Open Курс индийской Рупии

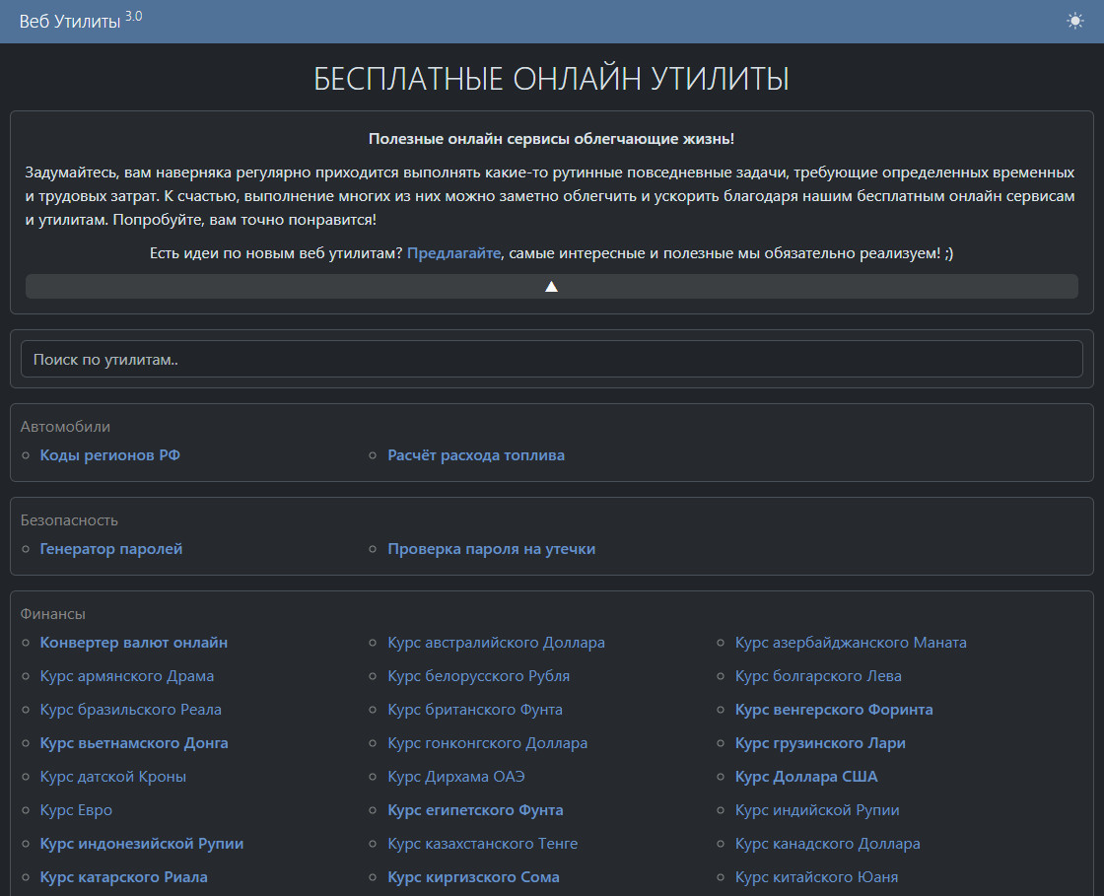click(x=817, y=810)
